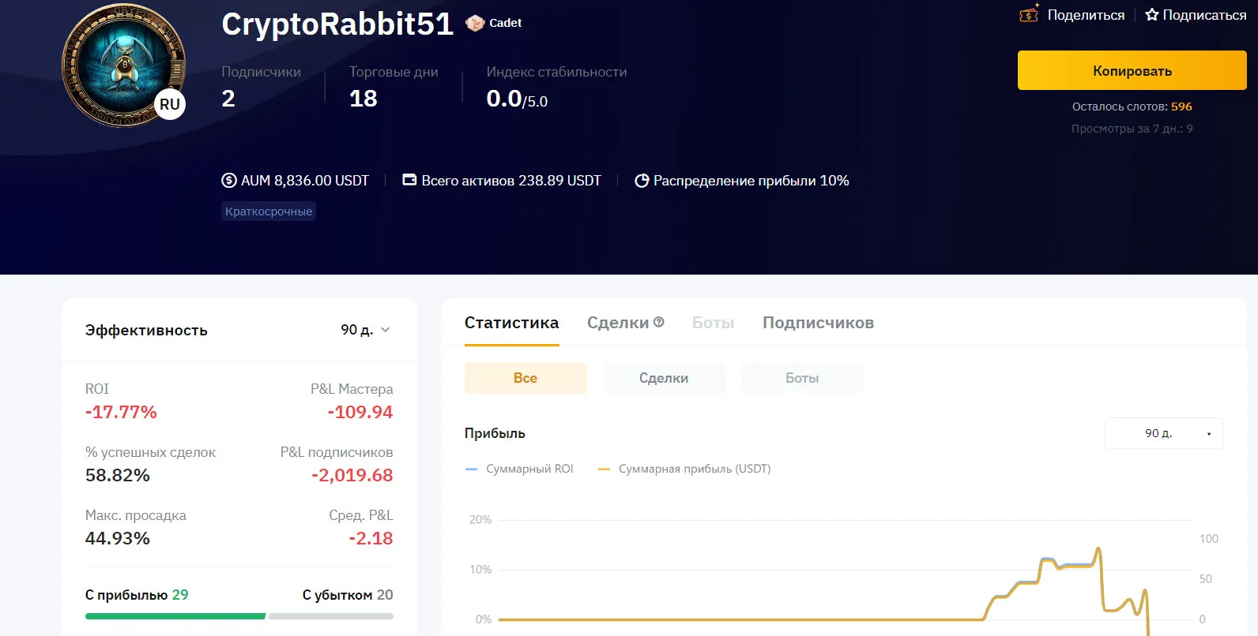Viewport: 1258px width, 636px height.
Task: Click the profit distribution pie icon
Action: (642, 181)
